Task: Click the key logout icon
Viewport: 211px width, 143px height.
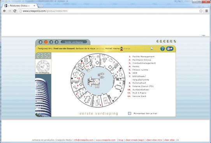Action: click(x=170, y=48)
